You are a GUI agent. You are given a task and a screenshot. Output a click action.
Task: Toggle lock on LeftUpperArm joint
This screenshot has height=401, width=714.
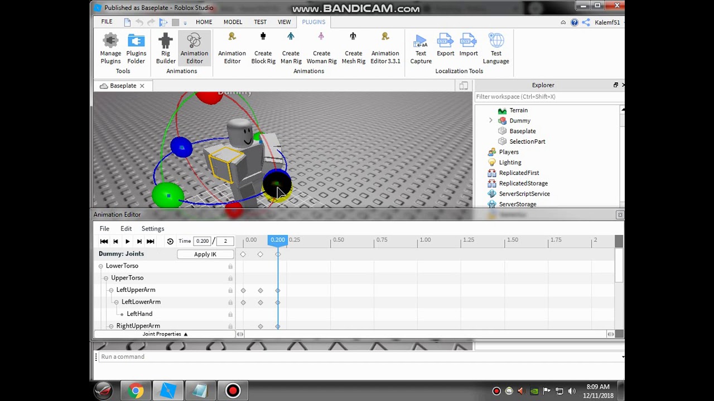click(230, 290)
